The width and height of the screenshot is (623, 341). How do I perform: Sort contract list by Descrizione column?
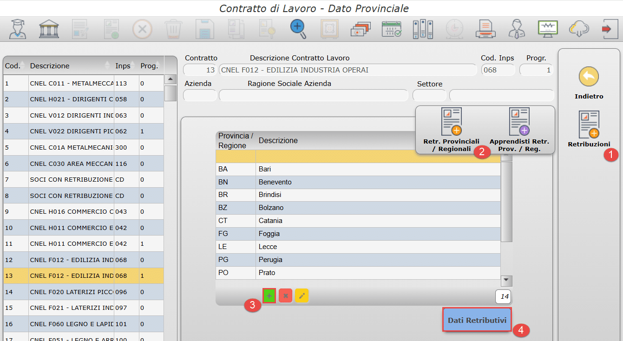(71, 66)
